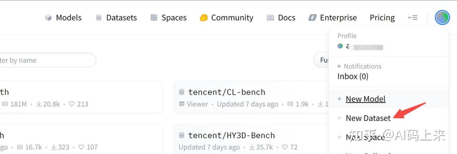Open the tencent/HY3D-Bench dataset
This screenshot has height=154, width=457.
coord(231,136)
